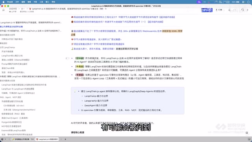252x142 pixels.
Task: Open the 编辑 menu in menu bar
Action: 23,2
